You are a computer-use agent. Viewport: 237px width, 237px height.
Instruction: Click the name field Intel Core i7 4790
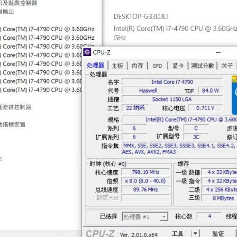coord(172,82)
